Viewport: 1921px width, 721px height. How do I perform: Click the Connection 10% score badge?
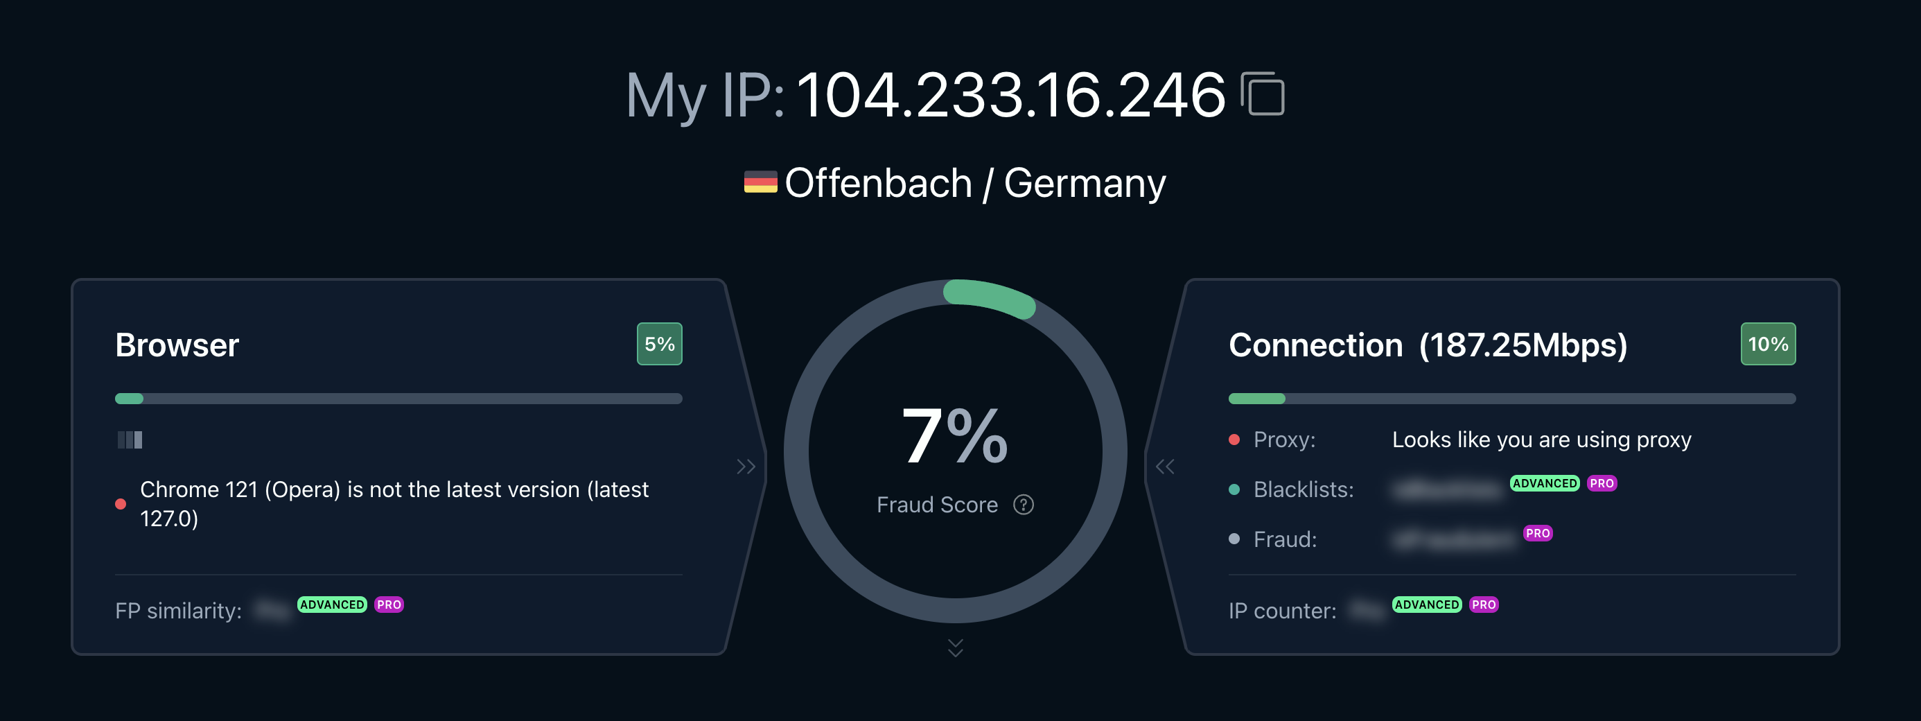click(1768, 344)
